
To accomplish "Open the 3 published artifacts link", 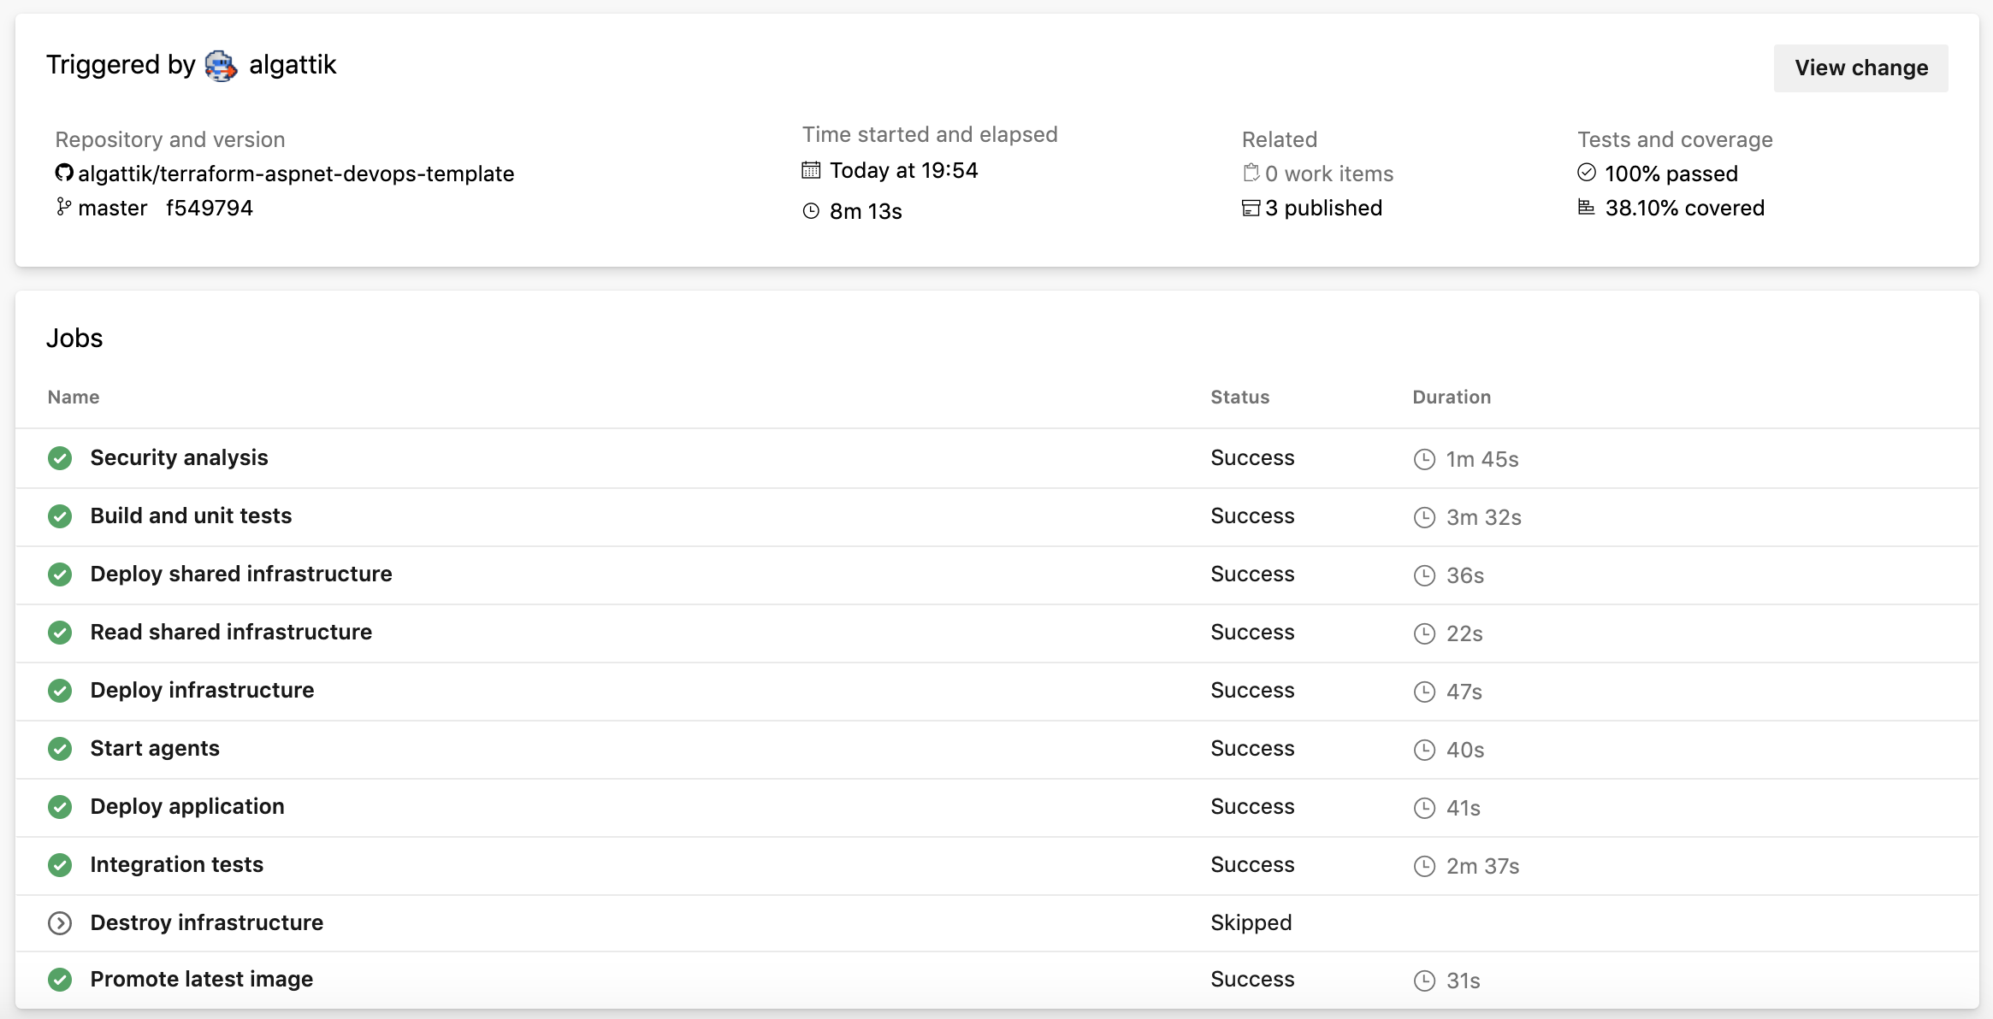I will coord(1323,208).
